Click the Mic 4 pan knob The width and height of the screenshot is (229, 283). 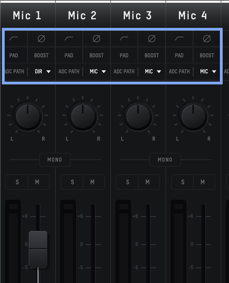click(x=193, y=116)
